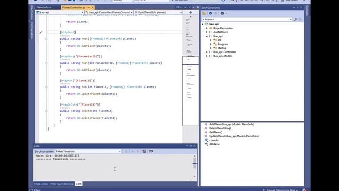Select the AddPlanet member entry
Viewport: 339px width, 191px height.
[231, 124]
